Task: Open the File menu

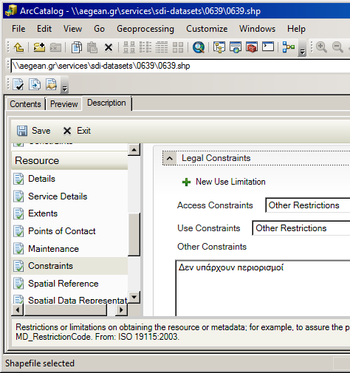Action: click(18, 29)
